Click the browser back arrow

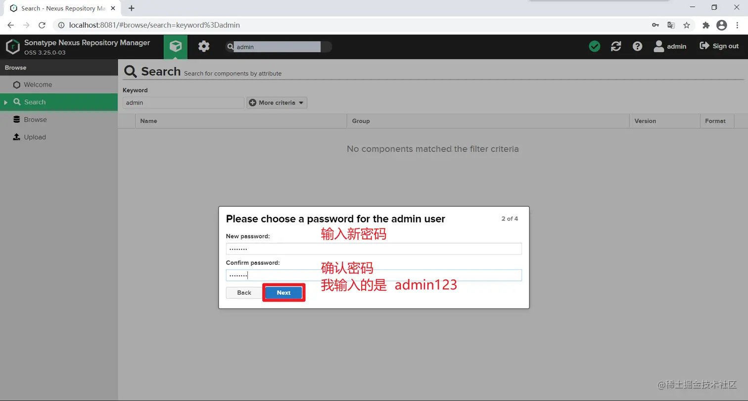tap(11, 25)
